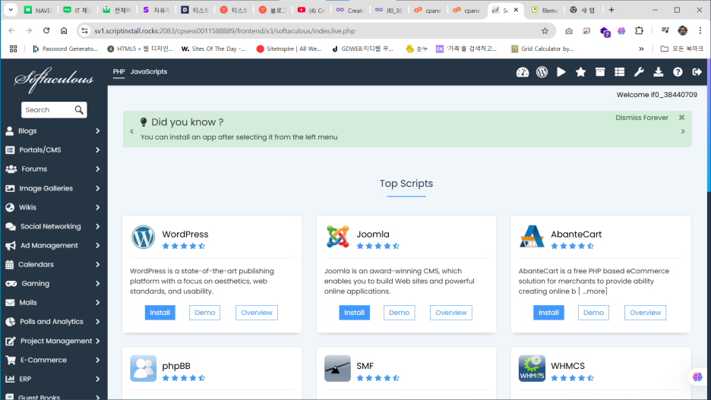Open the settings wrench icon
711x400 pixels.
[639, 72]
